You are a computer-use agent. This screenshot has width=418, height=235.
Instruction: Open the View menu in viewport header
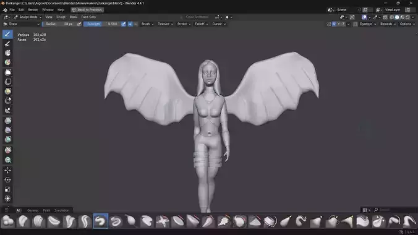tap(48, 17)
